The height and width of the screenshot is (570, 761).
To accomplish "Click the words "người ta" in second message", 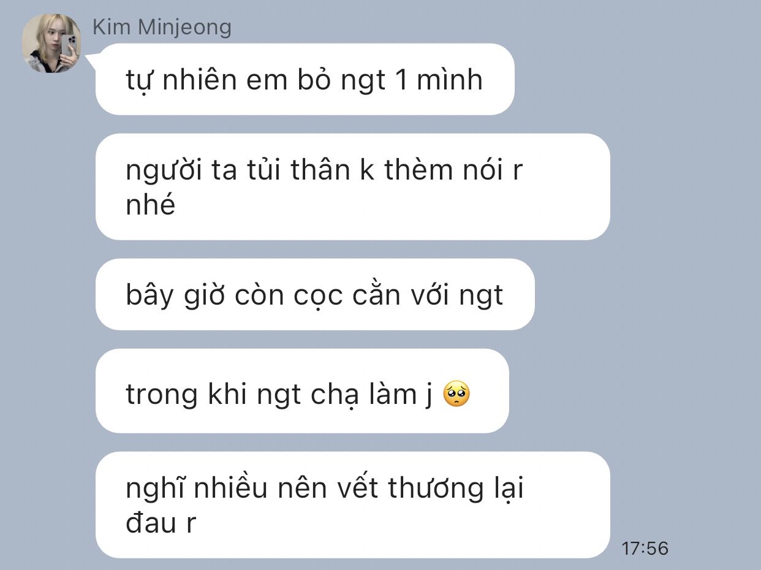I will pos(177,171).
